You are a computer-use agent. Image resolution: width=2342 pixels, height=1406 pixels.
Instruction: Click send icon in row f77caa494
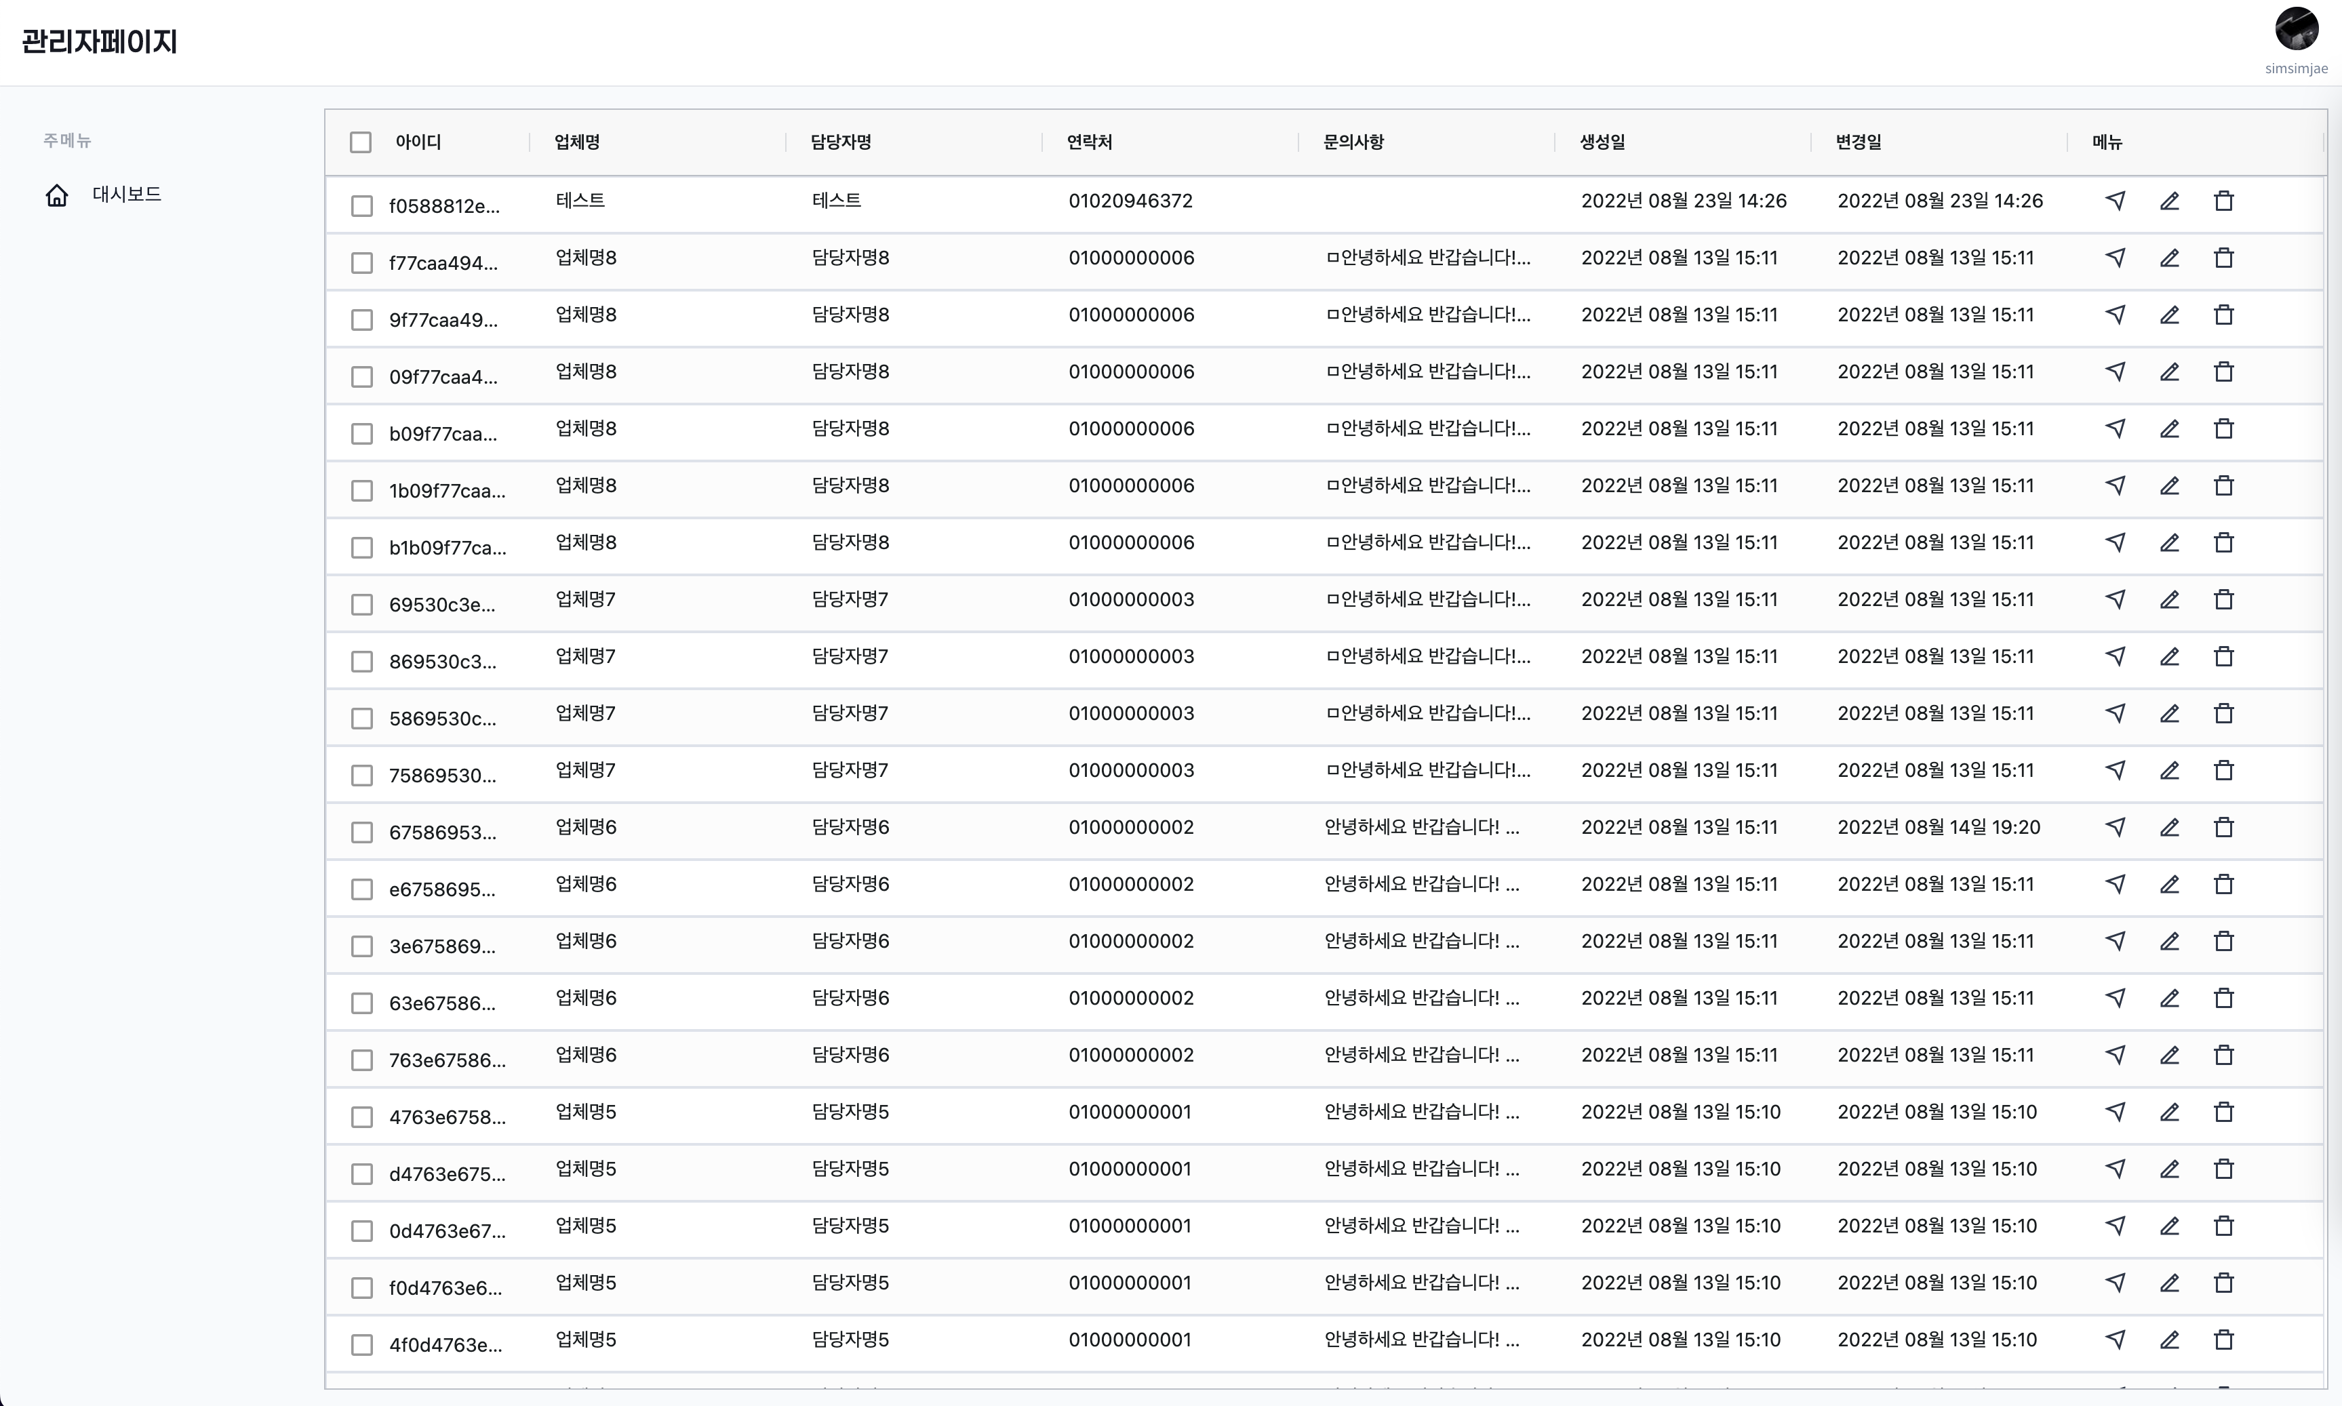click(x=2115, y=258)
